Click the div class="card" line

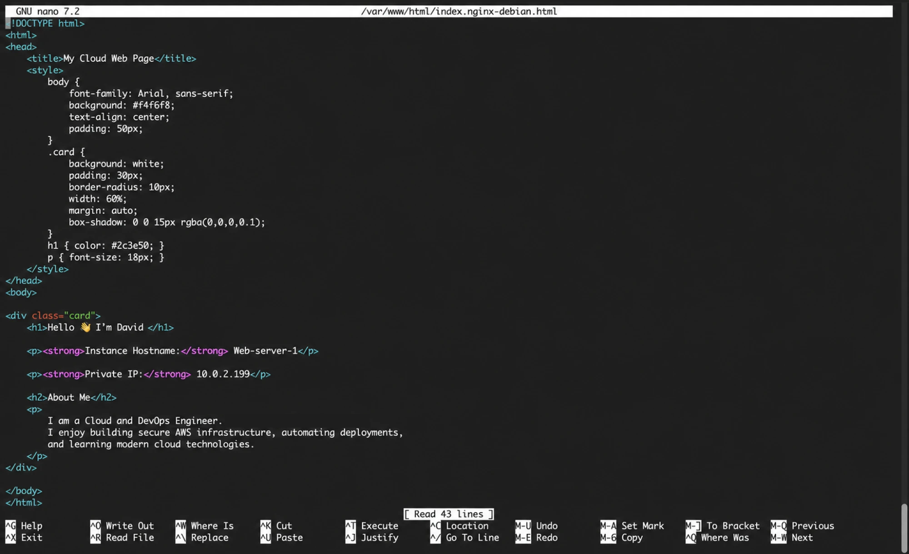[53, 316]
